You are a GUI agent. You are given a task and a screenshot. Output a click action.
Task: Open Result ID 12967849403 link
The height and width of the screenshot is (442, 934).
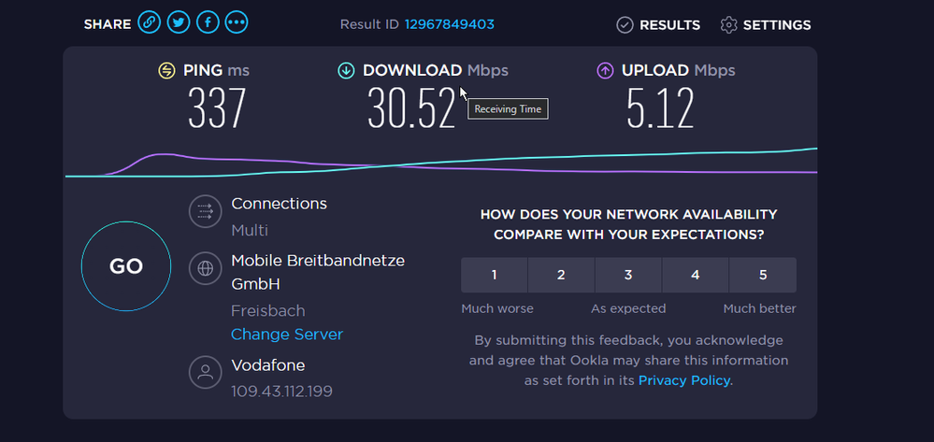point(449,24)
